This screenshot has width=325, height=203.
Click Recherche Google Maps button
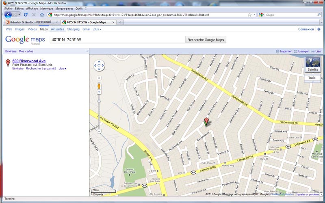click(x=206, y=40)
